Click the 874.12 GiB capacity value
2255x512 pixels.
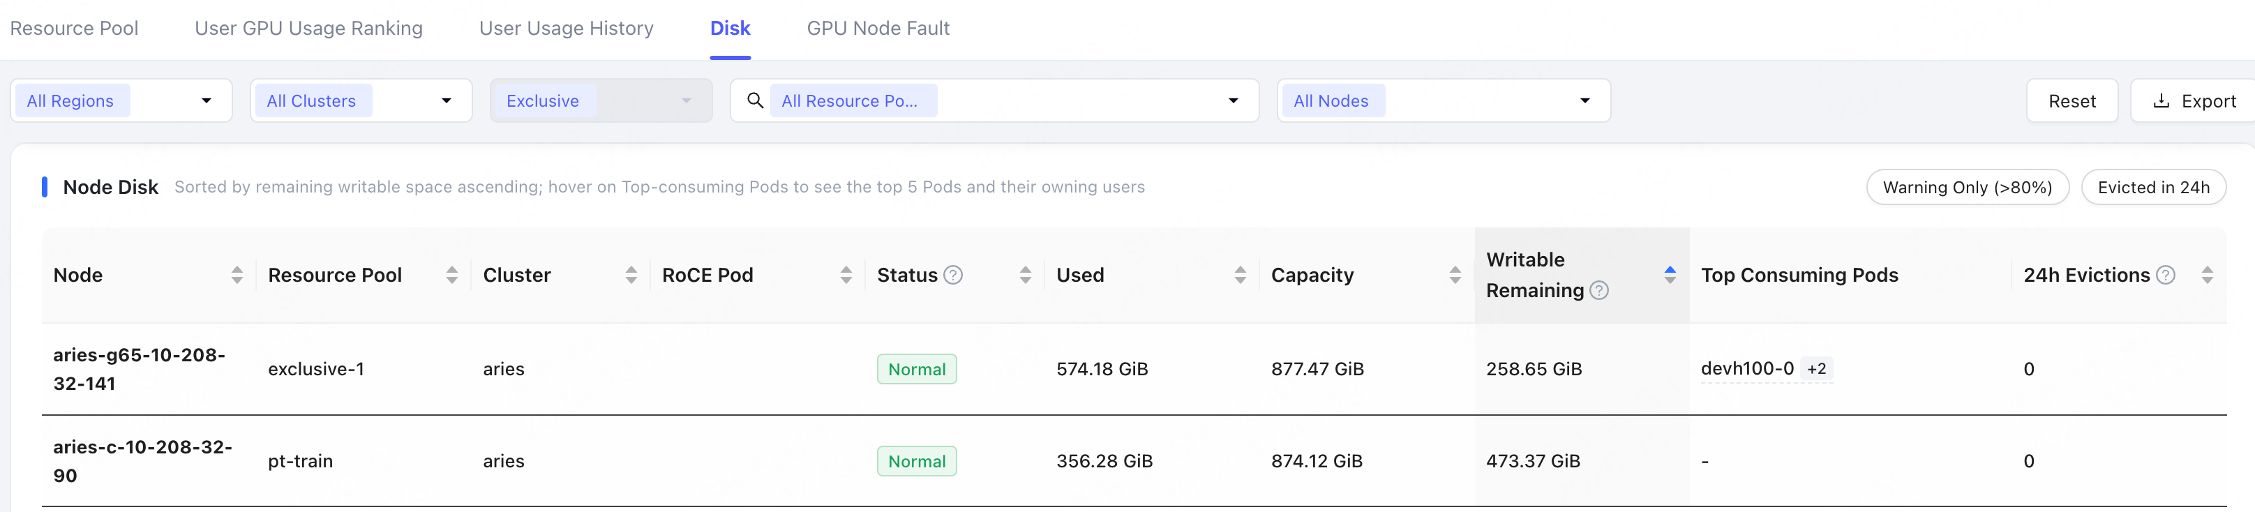[x=1317, y=461]
